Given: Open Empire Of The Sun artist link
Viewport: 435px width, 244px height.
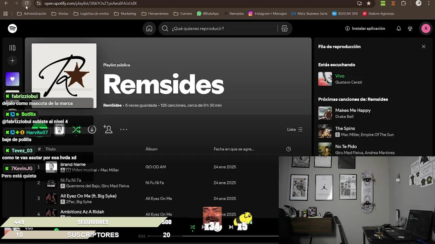Looking at the screenshot, I should [377, 135].
